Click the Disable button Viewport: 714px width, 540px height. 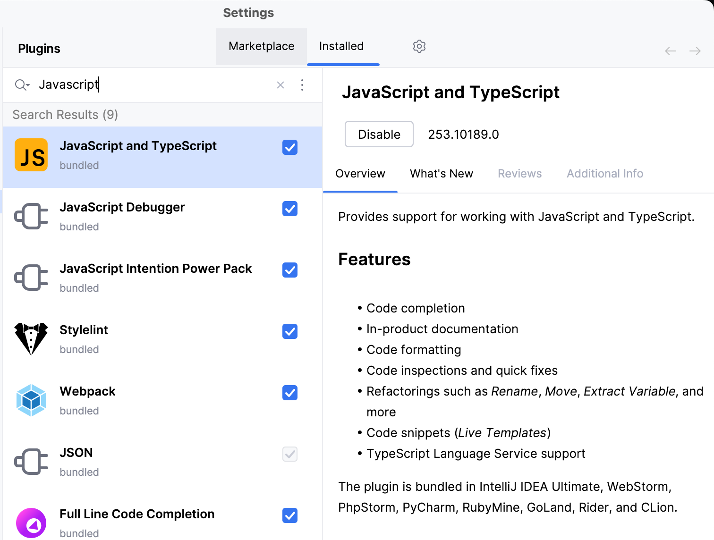click(379, 134)
